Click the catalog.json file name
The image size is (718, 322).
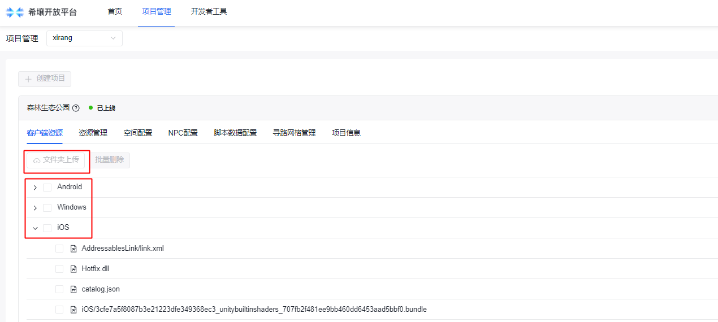click(101, 289)
